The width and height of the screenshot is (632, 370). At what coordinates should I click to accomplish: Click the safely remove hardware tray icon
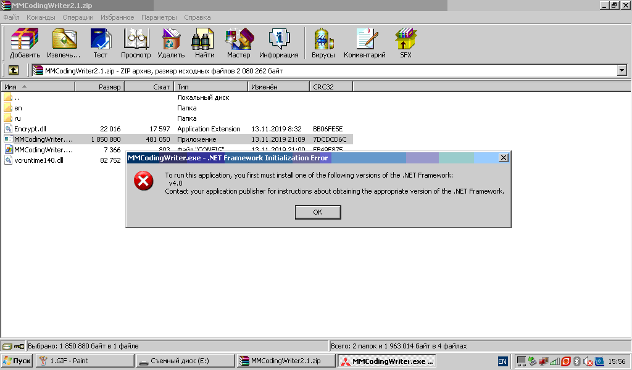coord(532,361)
